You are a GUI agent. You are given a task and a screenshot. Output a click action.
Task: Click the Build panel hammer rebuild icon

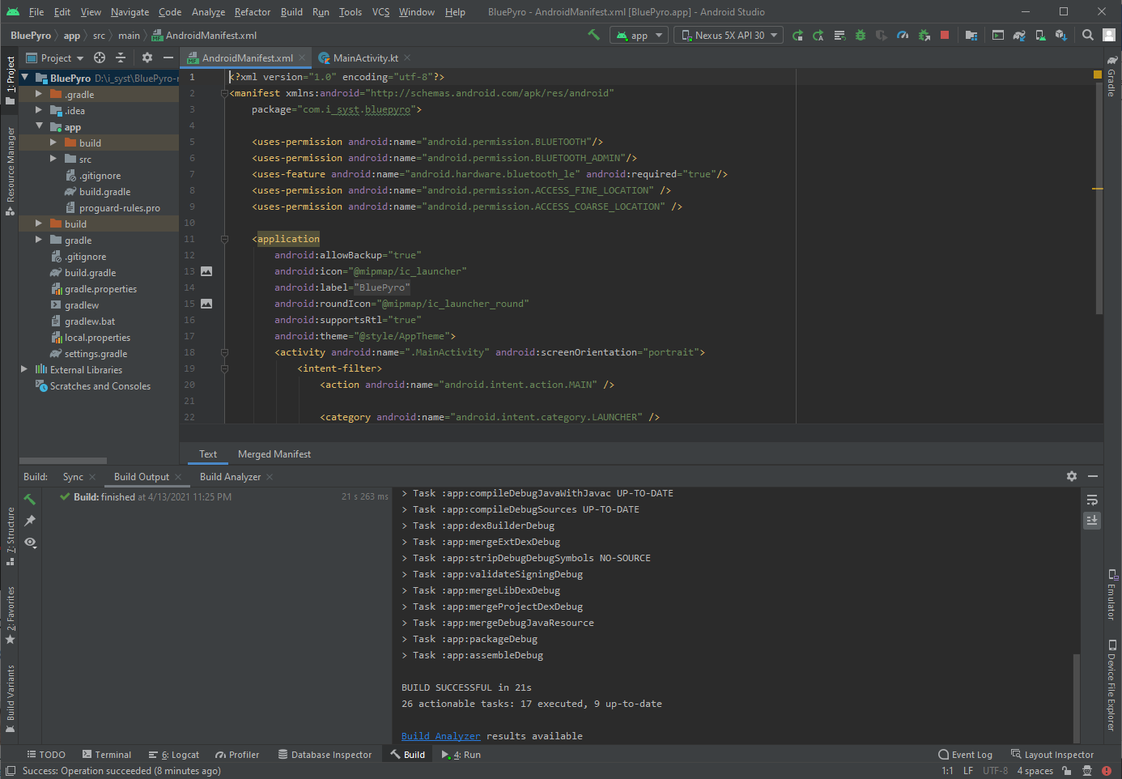click(30, 500)
